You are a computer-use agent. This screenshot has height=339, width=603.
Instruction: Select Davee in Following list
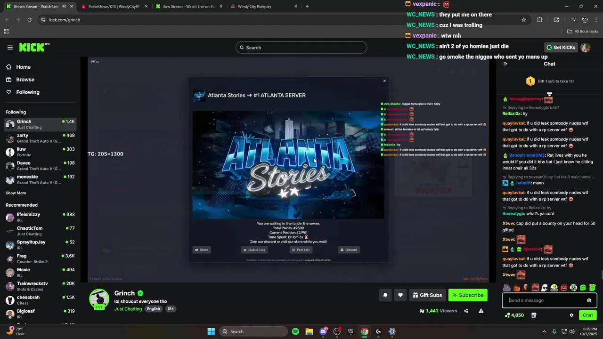40,166
